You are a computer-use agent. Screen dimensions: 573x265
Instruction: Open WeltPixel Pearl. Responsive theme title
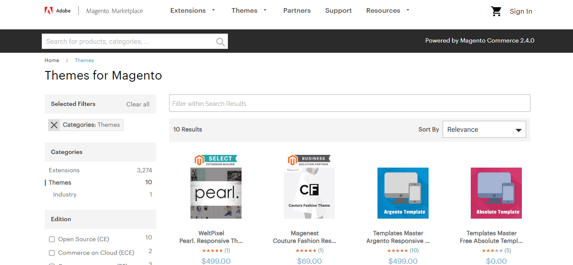point(211,237)
